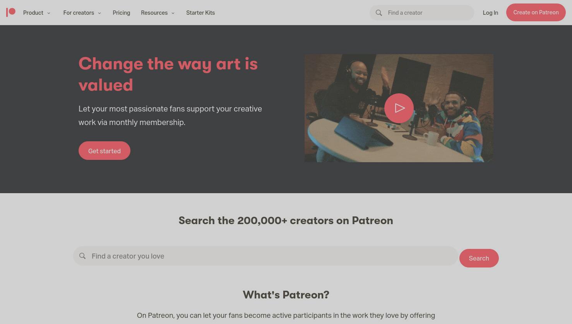The height and width of the screenshot is (324, 572).
Task: Click the red Search button
Action: [x=479, y=258]
